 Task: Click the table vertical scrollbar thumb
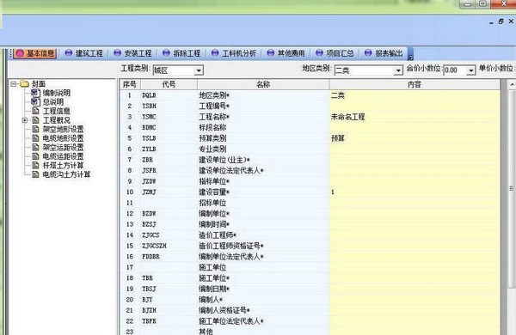click(512, 188)
